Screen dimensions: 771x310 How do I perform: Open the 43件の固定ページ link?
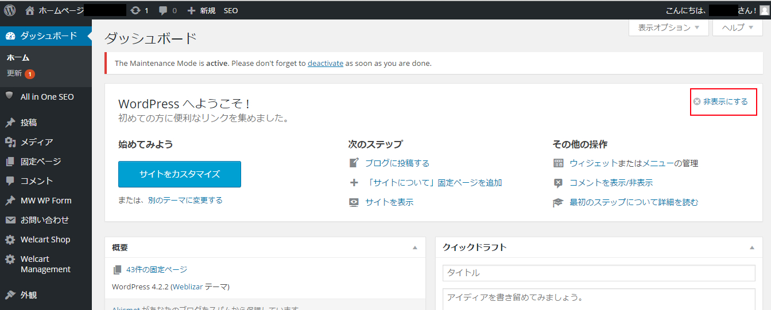(x=157, y=269)
